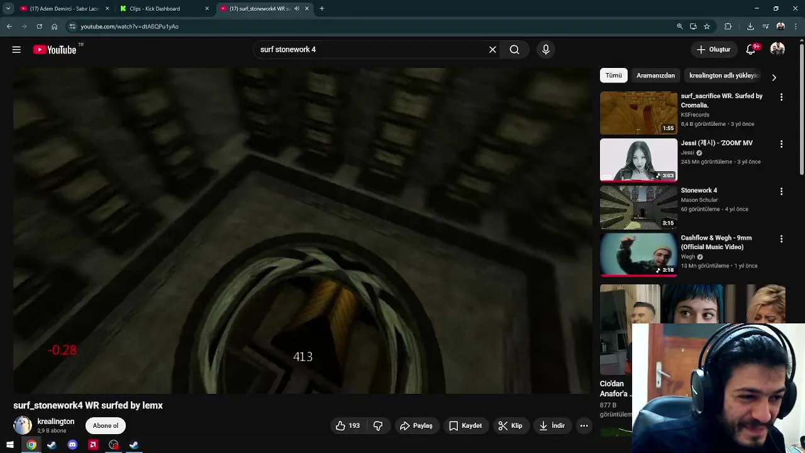Open OBS Studio from the taskbar

point(113,445)
